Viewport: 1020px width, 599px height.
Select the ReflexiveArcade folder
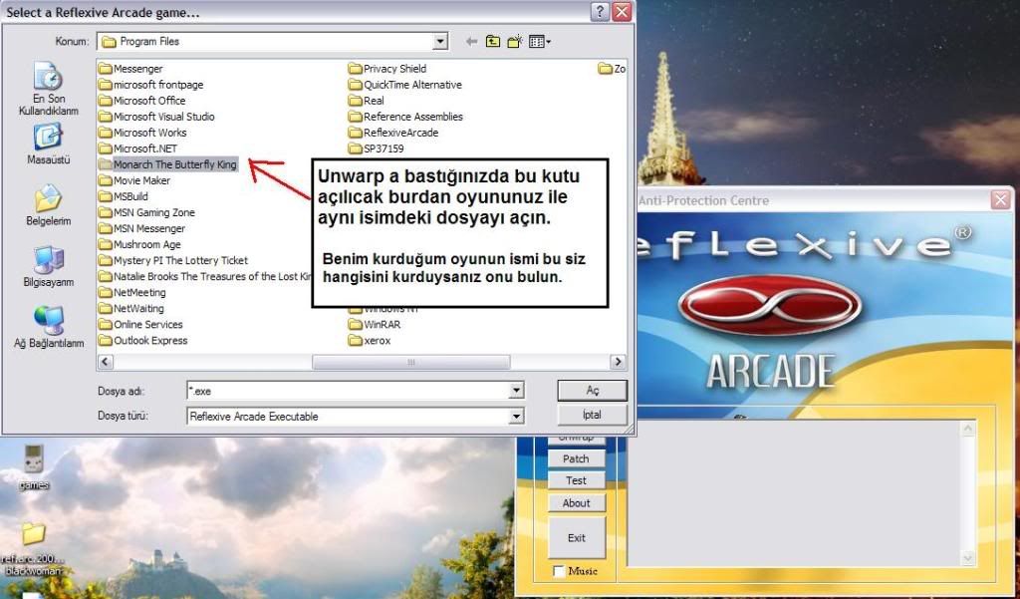[x=393, y=133]
